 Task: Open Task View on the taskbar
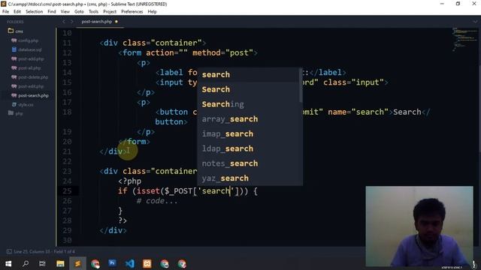pyautogui.click(x=42, y=263)
